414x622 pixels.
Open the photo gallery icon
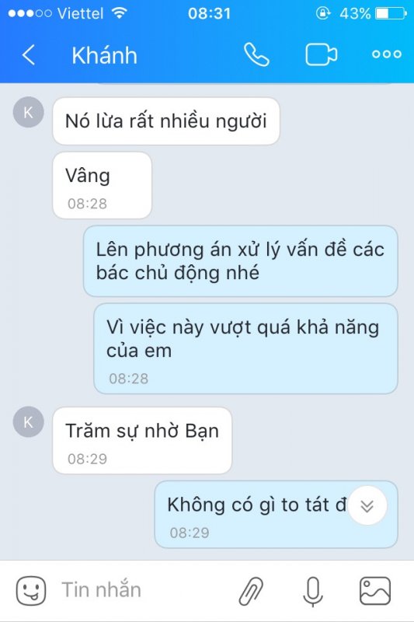click(375, 591)
